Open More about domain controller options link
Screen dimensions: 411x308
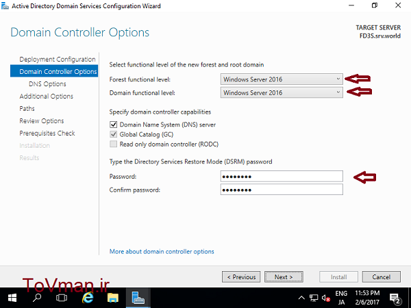coord(162,251)
